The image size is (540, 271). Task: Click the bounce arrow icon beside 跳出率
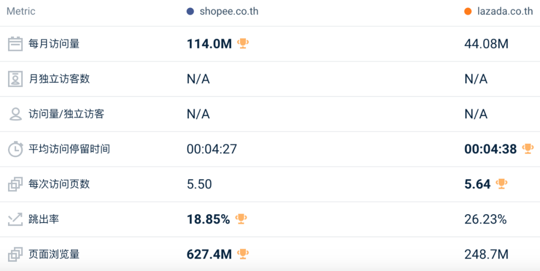tap(15, 220)
